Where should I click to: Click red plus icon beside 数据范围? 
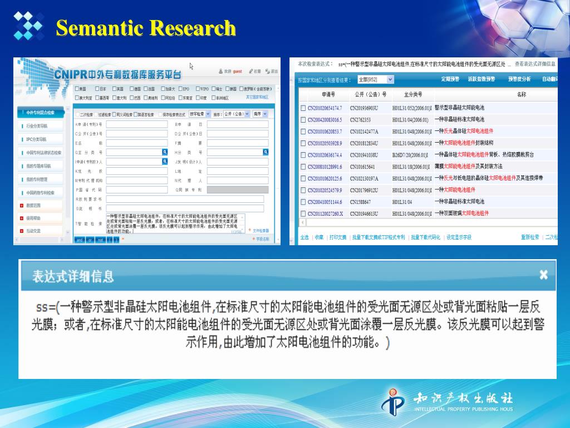tap(22, 206)
